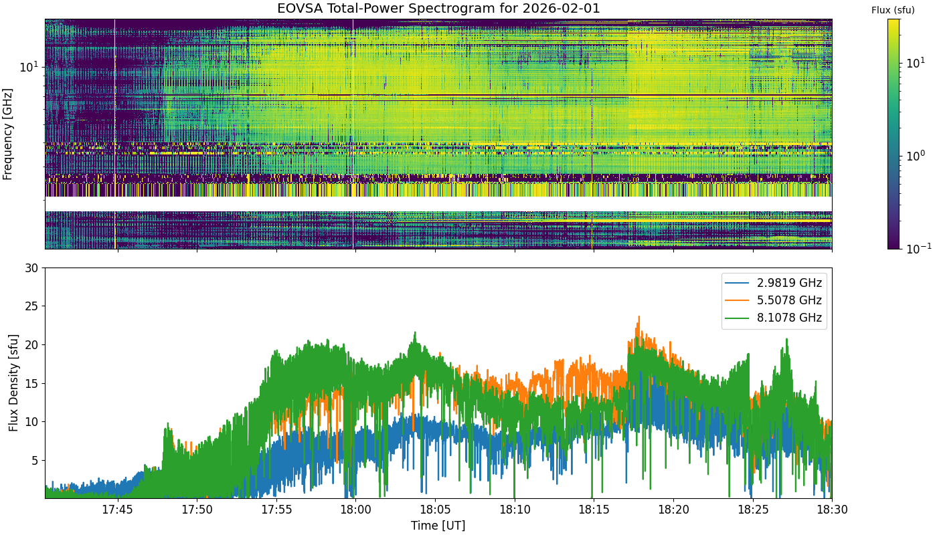The image size is (937, 535).
Task: Click the Flux Density [sfu] axis label
Action: 13,383
